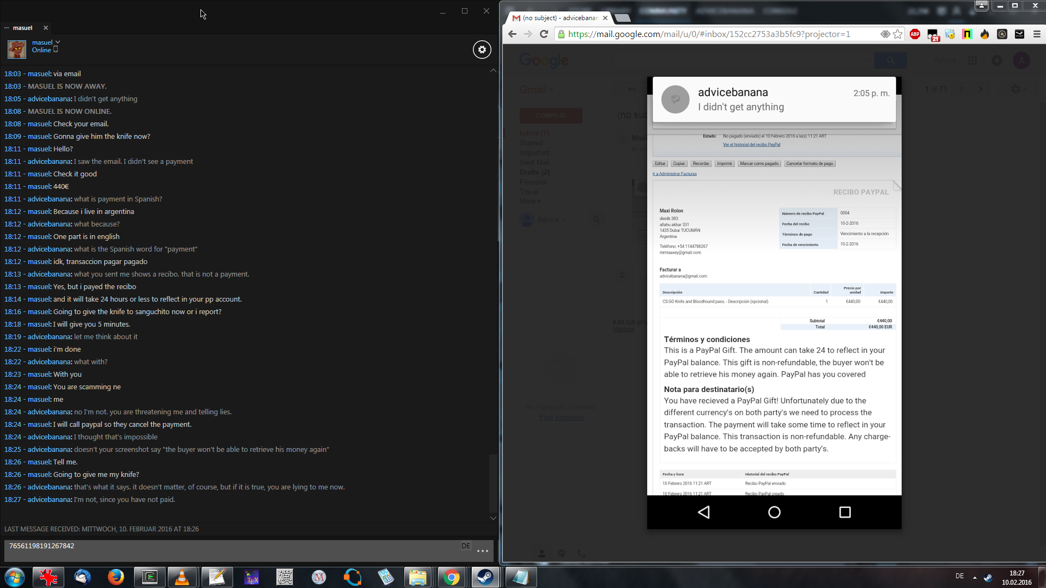The height and width of the screenshot is (588, 1046).
Task: Click Chrome back navigation arrow
Action: click(x=512, y=34)
